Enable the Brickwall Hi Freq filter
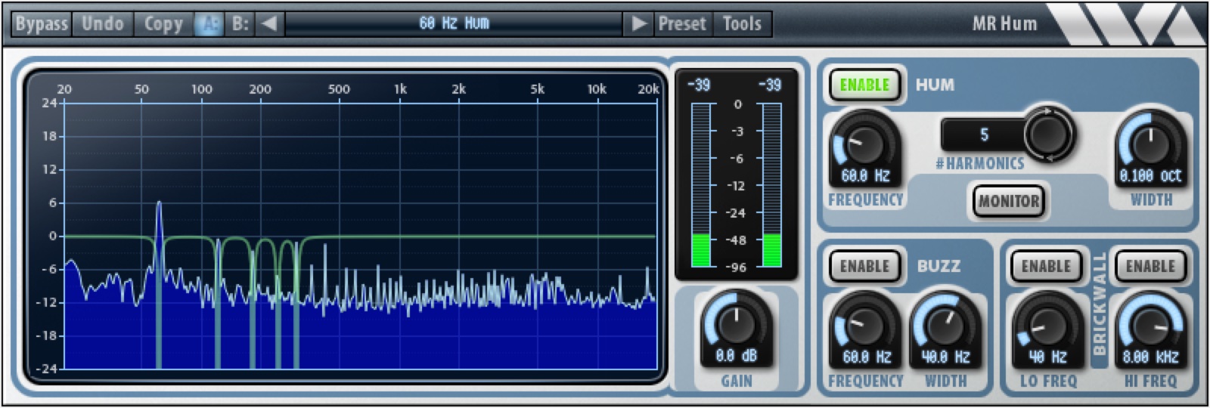The image size is (1210, 408). click(1150, 266)
